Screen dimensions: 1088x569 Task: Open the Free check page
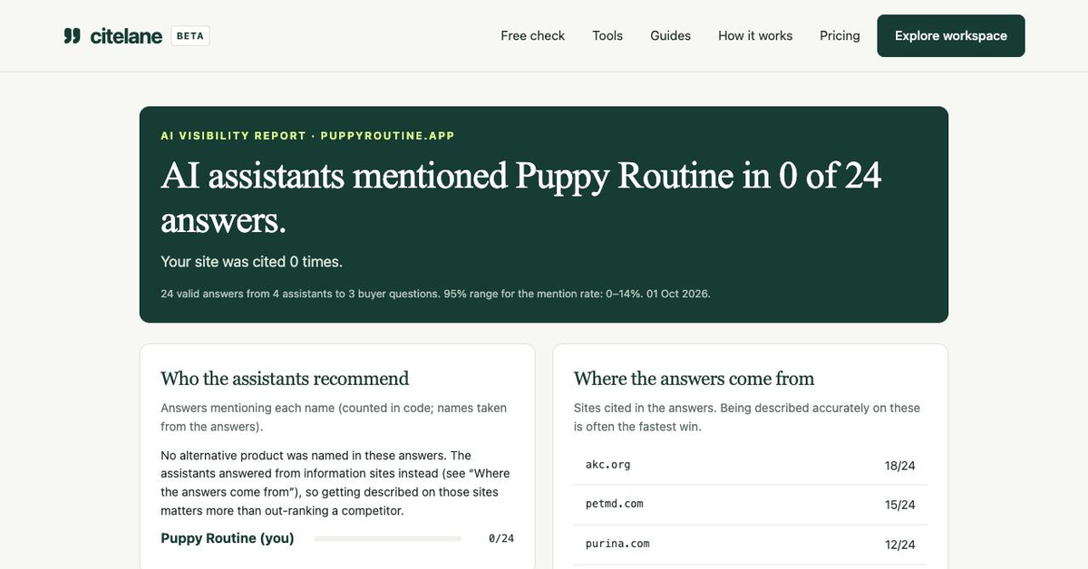pos(533,36)
